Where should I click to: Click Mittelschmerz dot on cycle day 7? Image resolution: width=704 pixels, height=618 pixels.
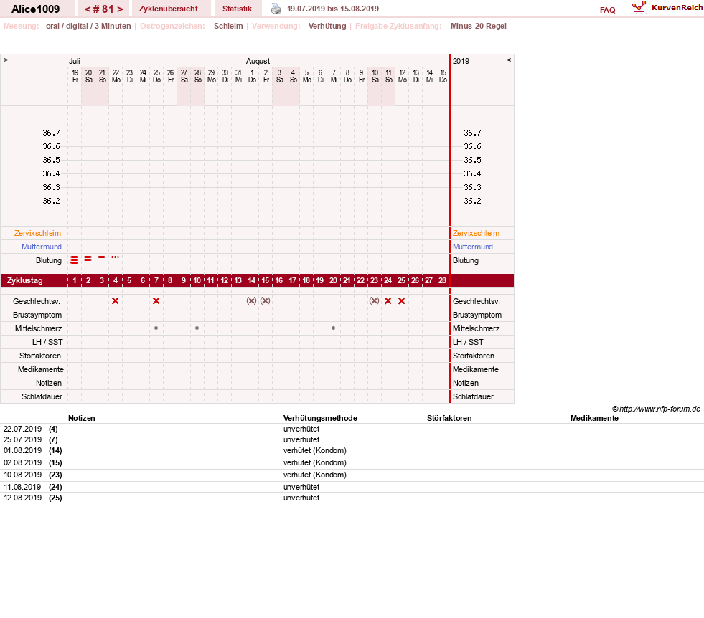coord(156,328)
